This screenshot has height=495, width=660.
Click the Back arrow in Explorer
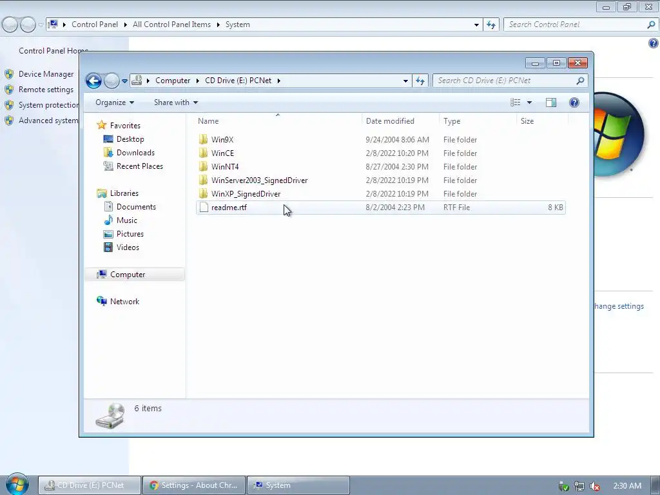tap(93, 81)
